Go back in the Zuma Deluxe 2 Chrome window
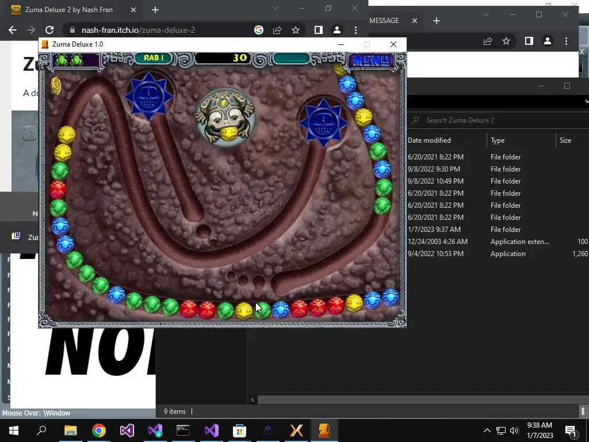 pos(13,30)
